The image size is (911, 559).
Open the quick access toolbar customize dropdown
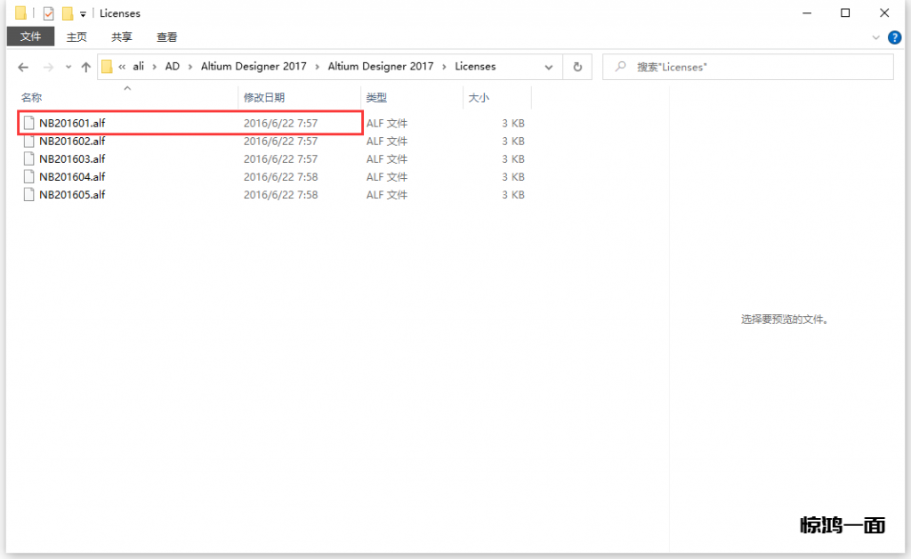(x=83, y=14)
